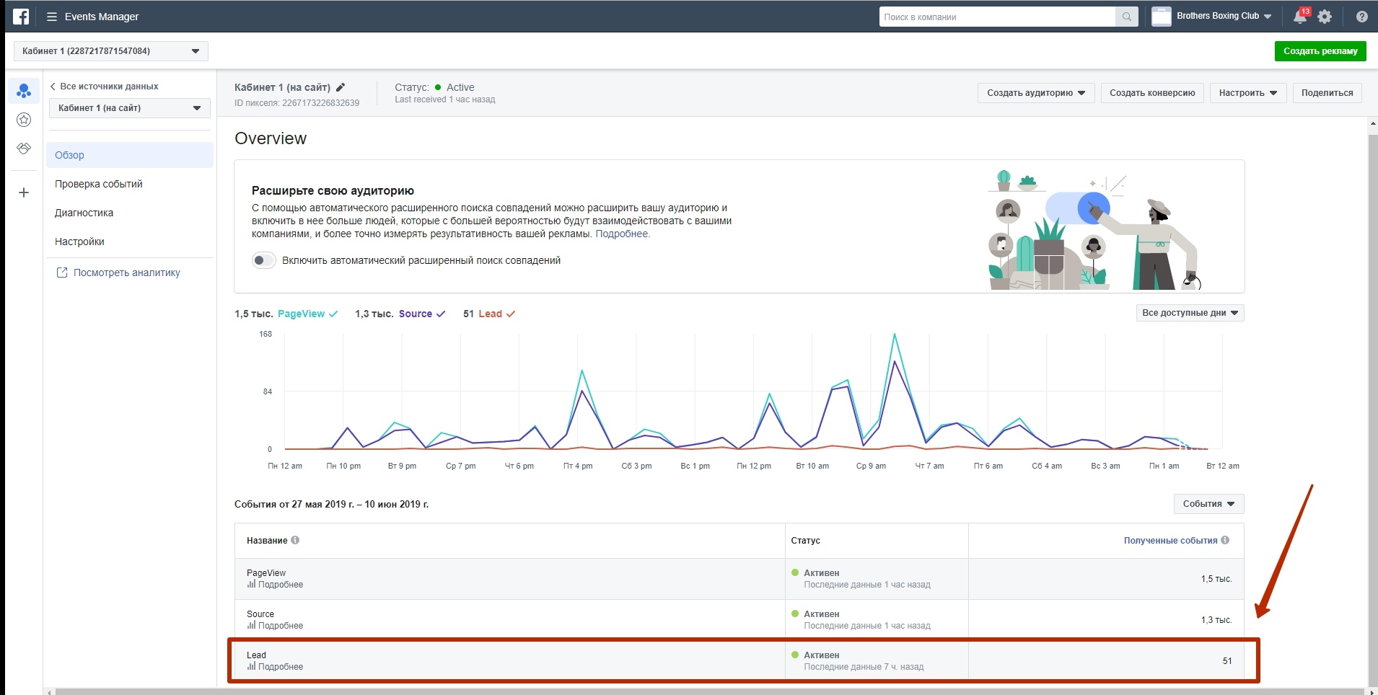Image resolution: width=1378 pixels, height=695 pixels.
Task: Open Подробнее under PageView event
Action: (281, 585)
